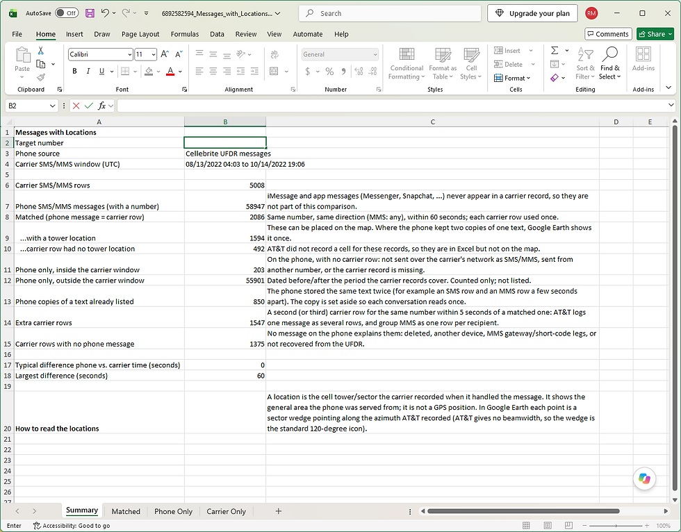This screenshot has height=532, width=681.
Task: Decrease font size
Action: pos(179,54)
